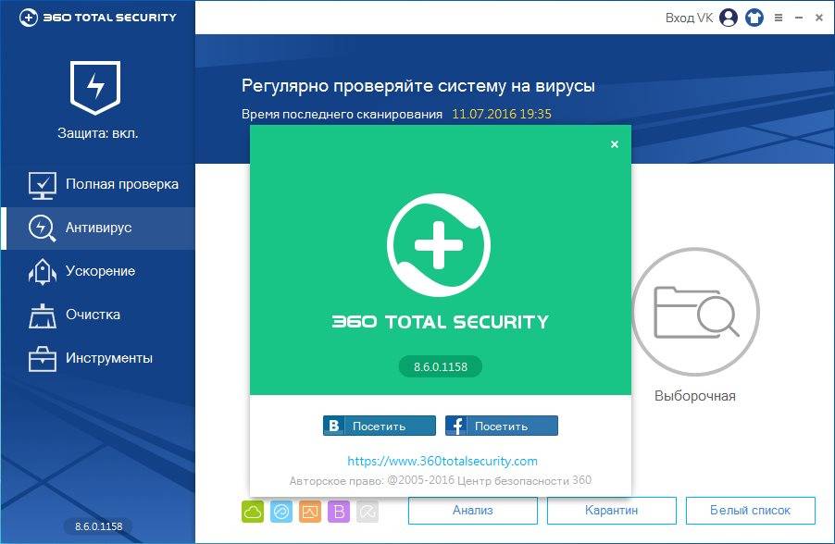835x544 pixels.
Task: Click the gray disabled Avira engine icon
Action: point(368,512)
